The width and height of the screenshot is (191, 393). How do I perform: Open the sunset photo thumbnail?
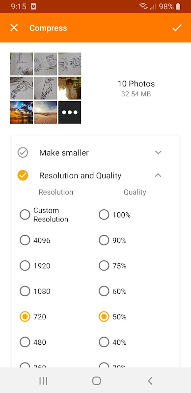click(22, 112)
